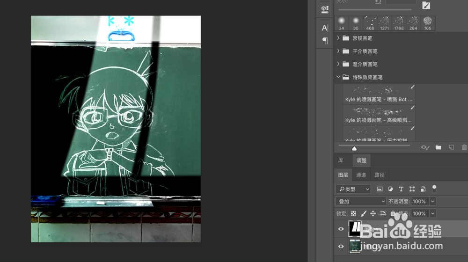Select Kyle 高级喷溅 brush preset

click(x=379, y=114)
